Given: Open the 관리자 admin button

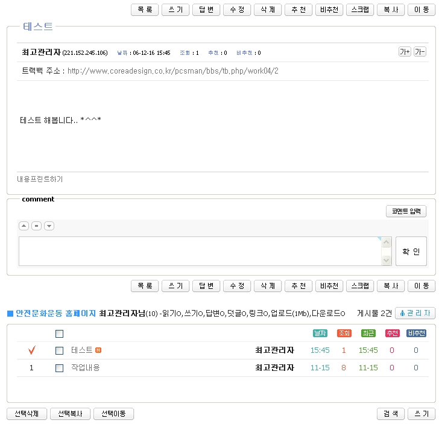Looking at the screenshot, I should click(415, 313).
